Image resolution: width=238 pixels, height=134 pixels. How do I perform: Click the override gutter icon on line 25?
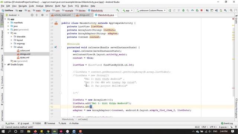pos(56,47)
